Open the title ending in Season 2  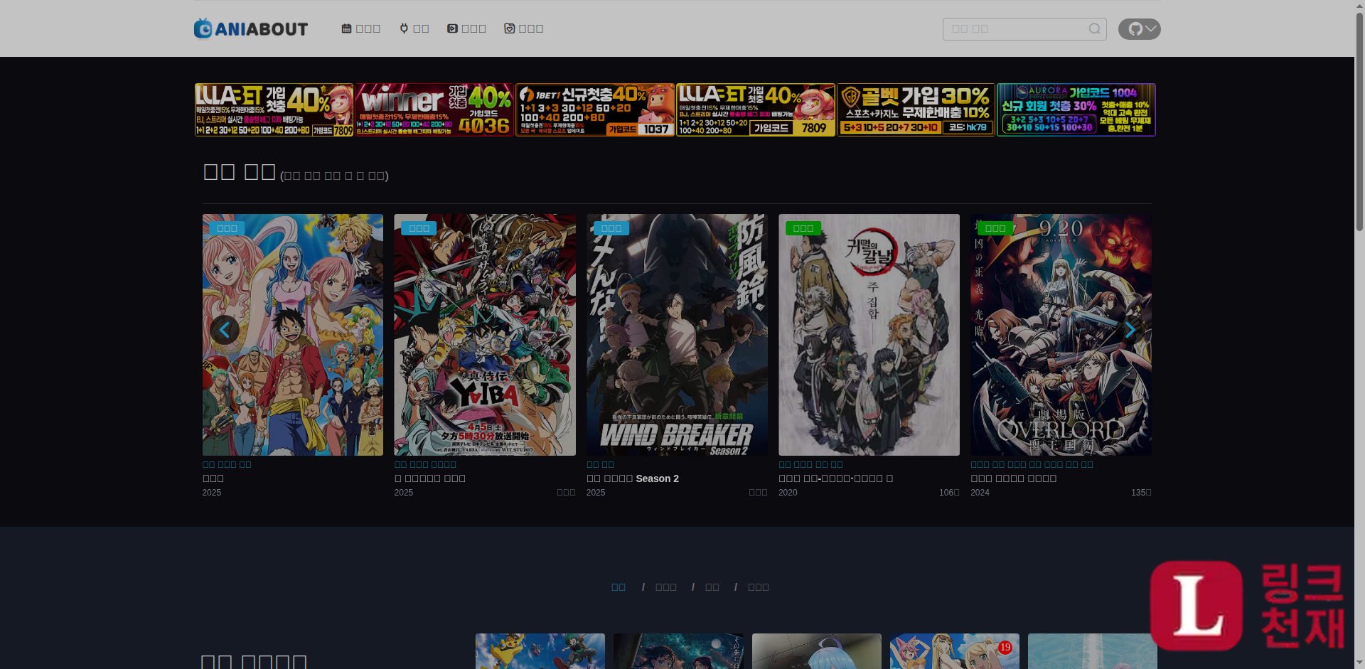633,478
